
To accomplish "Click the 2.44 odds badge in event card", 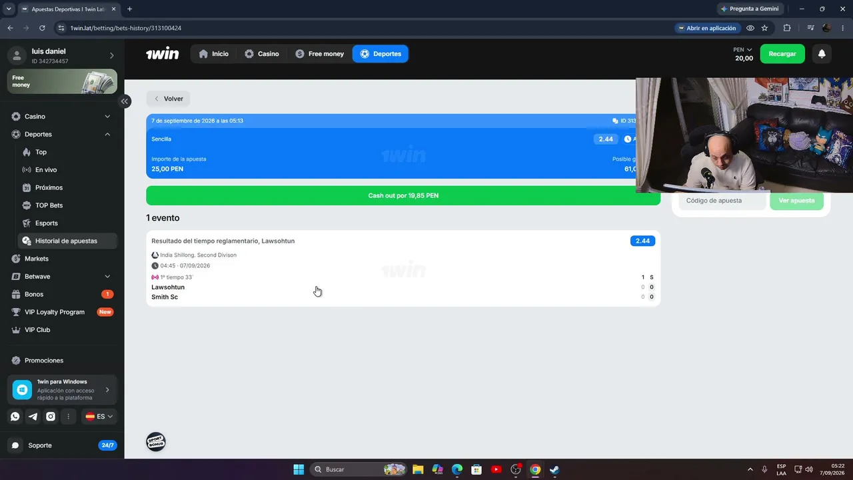I will tap(642, 241).
